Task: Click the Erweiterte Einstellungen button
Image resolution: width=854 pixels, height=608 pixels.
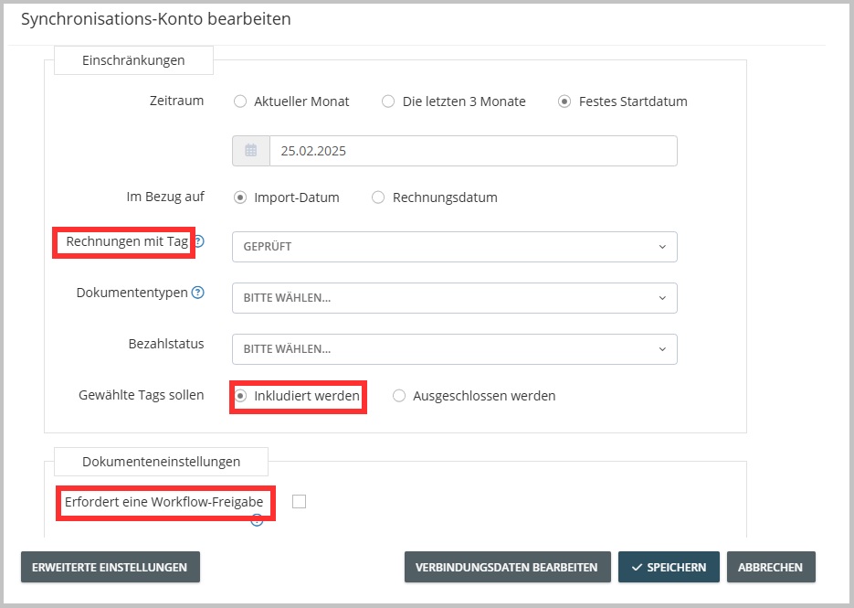Action: [111, 567]
